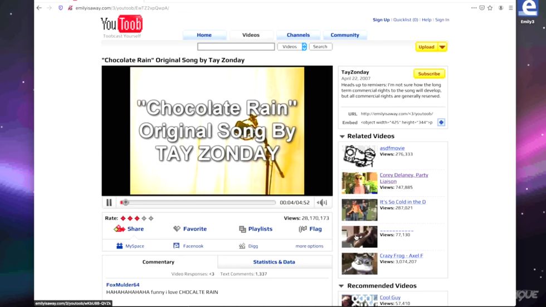This screenshot has width=546, height=307.
Task: Open It's So Cold in the D
Action: [x=402, y=202]
